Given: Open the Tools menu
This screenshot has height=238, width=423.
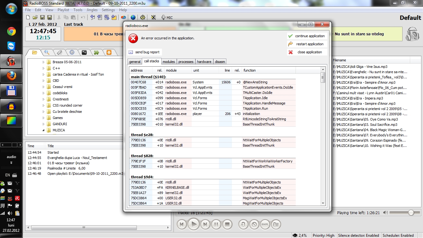Looking at the screenshot, I should (x=78, y=10).
